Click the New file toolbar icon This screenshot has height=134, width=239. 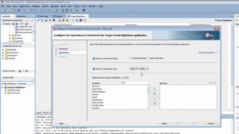tap(4, 10)
